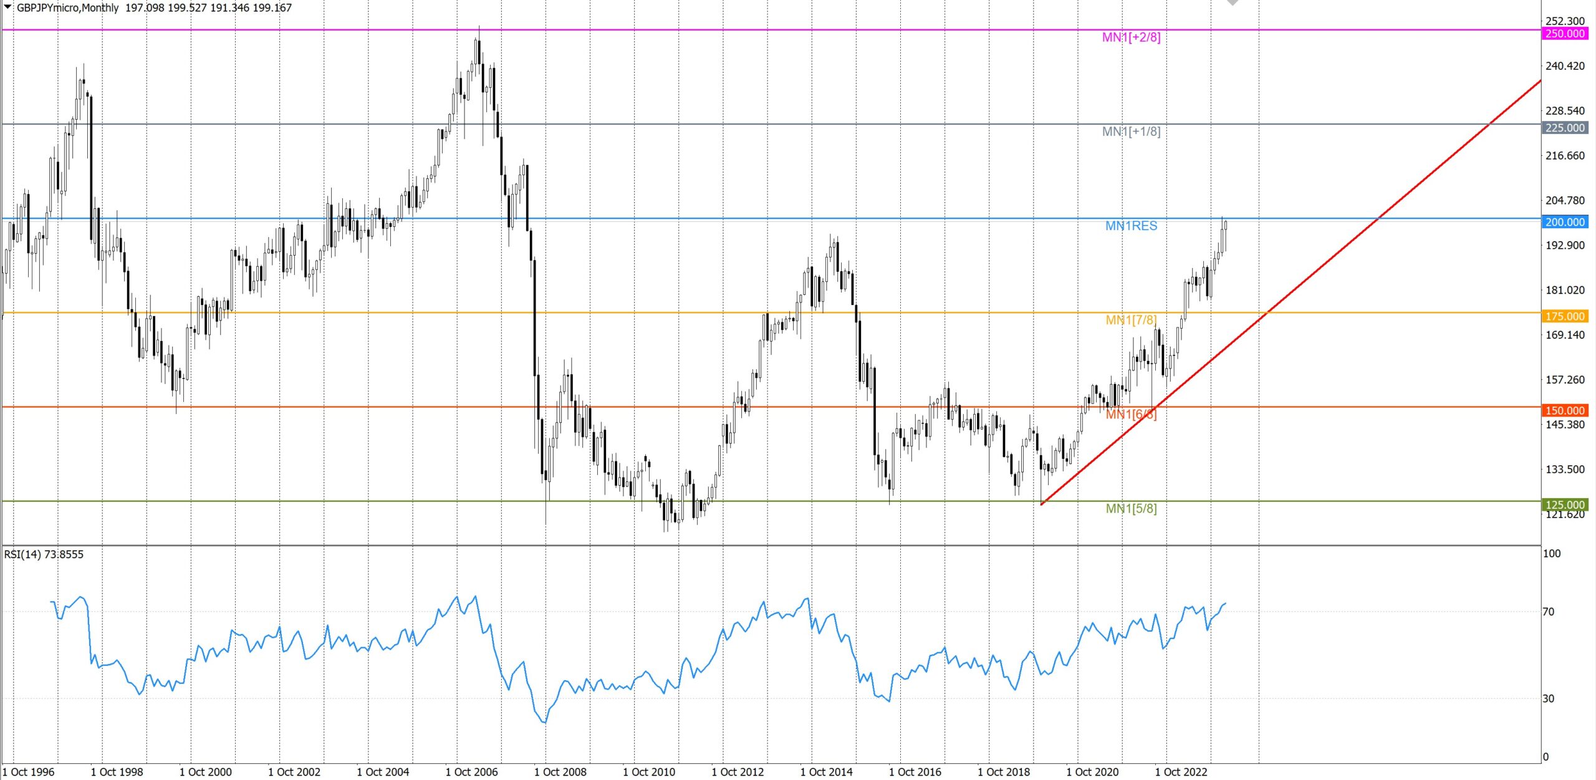This screenshot has width=1596, height=780.
Task: Click the 1 Oct 1996 date label
Action: click(x=28, y=772)
